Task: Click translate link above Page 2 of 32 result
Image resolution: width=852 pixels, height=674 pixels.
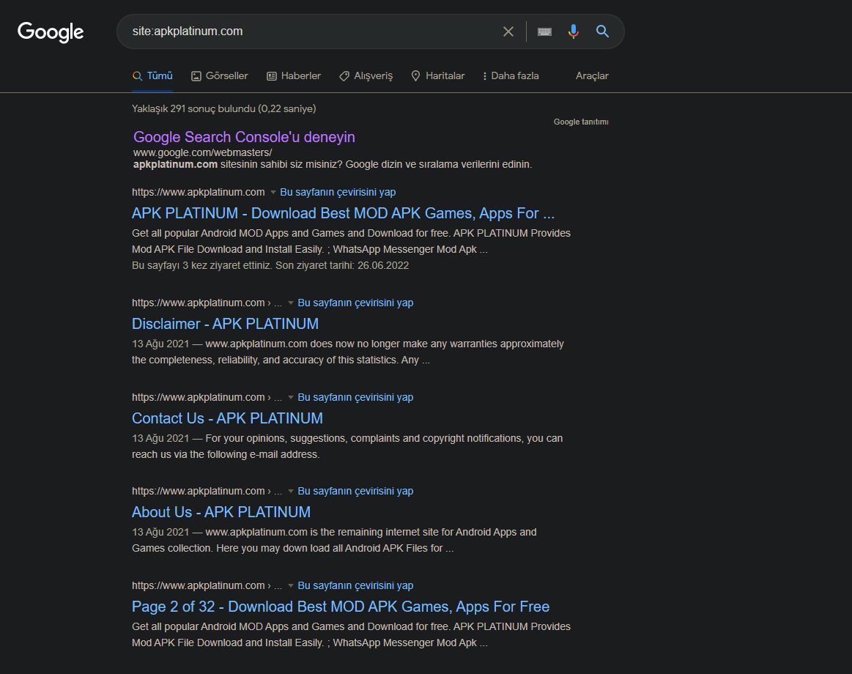Action: (355, 586)
